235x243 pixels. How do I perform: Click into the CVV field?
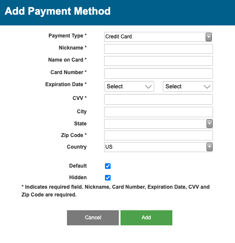point(159,100)
